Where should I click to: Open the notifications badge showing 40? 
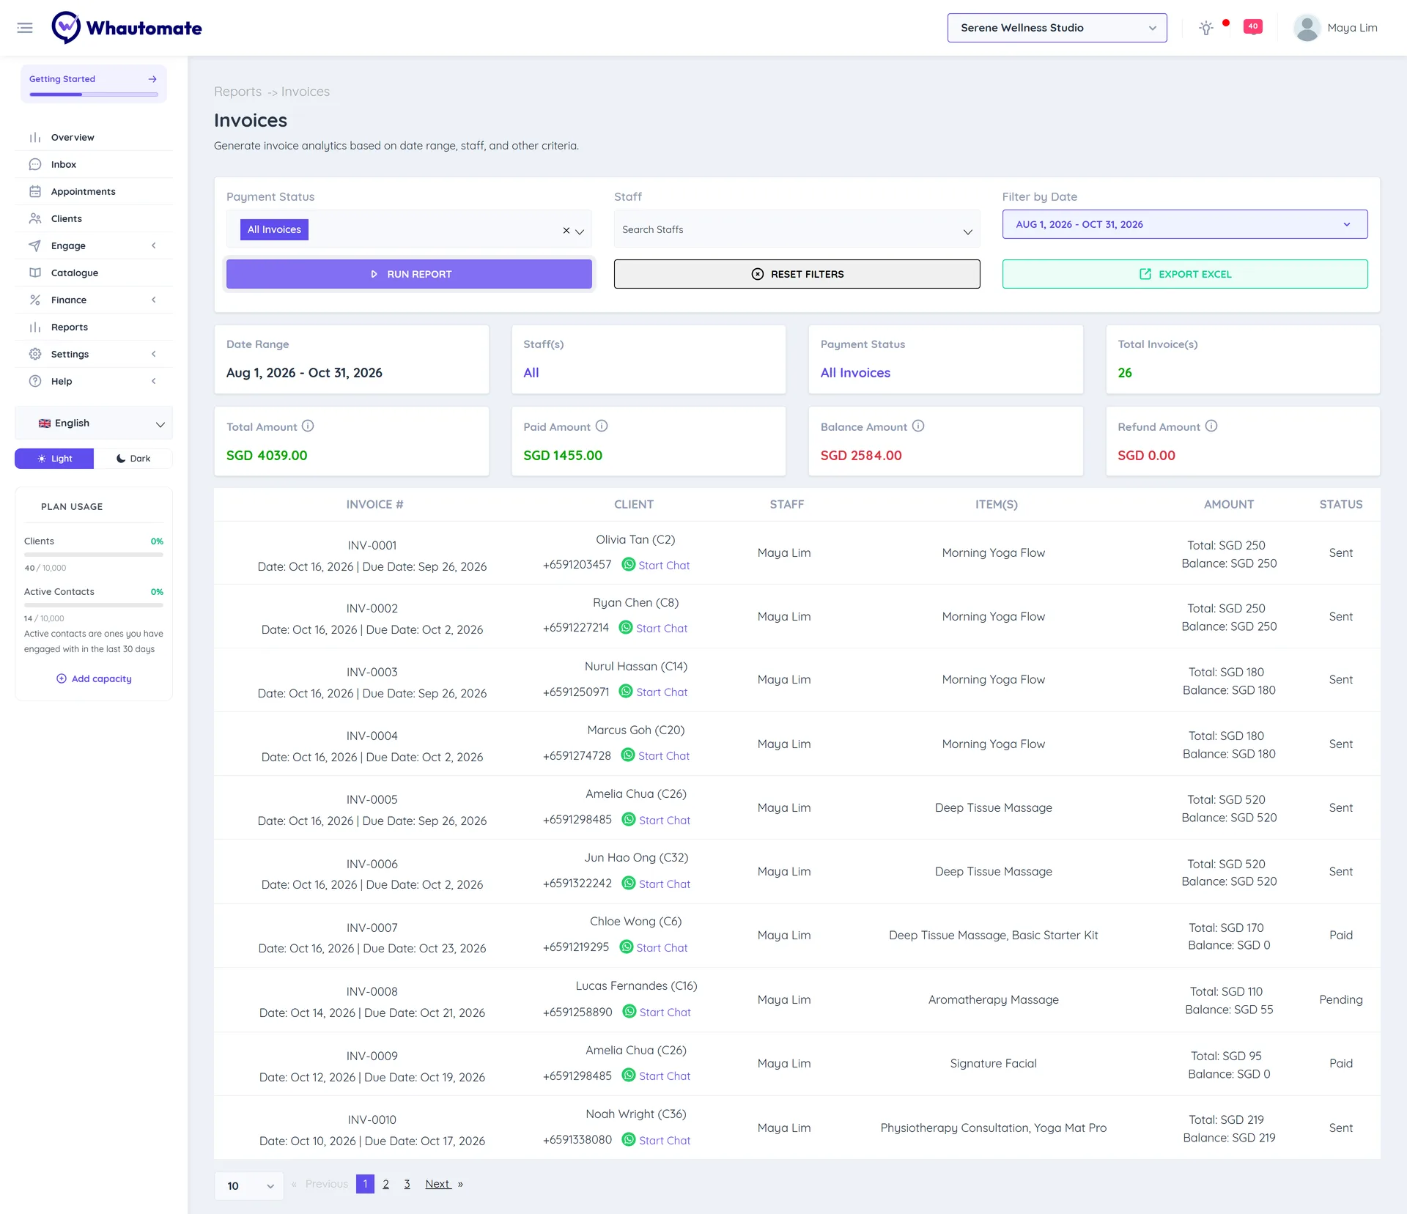pyautogui.click(x=1253, y=26)
